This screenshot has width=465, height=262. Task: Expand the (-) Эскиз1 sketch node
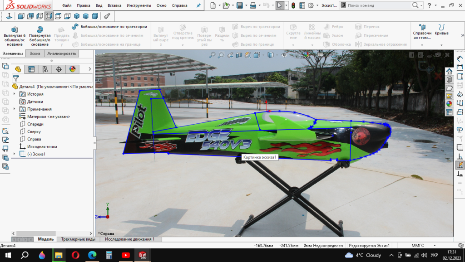point(15,154)
